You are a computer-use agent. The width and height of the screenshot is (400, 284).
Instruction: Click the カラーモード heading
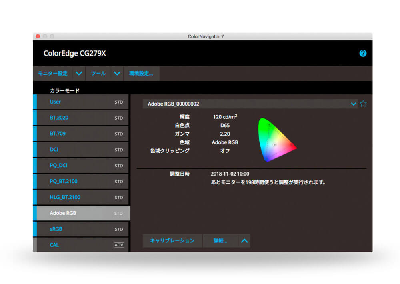click(64, 90)
